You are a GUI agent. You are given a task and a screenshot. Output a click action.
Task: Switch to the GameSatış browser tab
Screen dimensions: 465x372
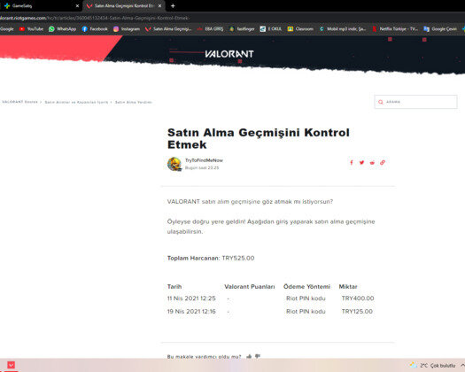point(41,5)
